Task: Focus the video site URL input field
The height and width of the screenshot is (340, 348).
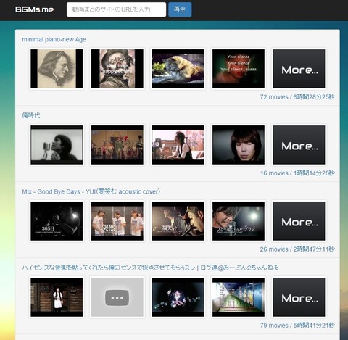Action: click(x=116, y=9)
